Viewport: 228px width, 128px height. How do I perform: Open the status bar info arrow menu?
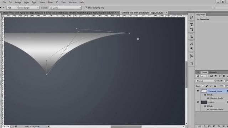pos(48,127)
